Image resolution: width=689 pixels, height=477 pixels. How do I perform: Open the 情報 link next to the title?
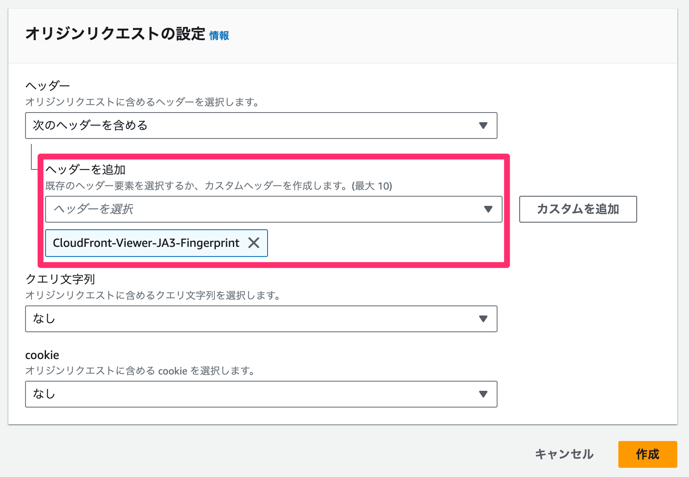coord(219,36)
